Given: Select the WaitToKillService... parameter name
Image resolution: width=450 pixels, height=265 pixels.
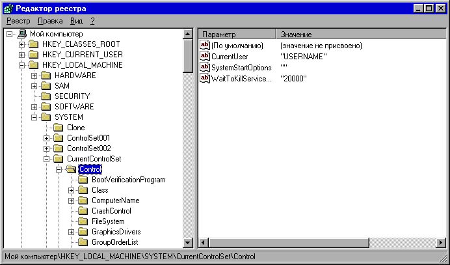Looking at the screenshot, I should pyautogui.click(x=241, y=79).
